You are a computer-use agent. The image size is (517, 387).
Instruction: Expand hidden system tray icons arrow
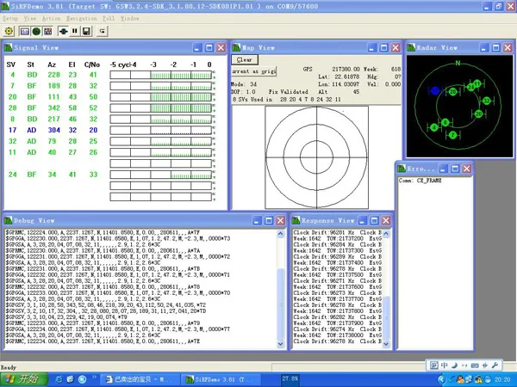[441, 379]
